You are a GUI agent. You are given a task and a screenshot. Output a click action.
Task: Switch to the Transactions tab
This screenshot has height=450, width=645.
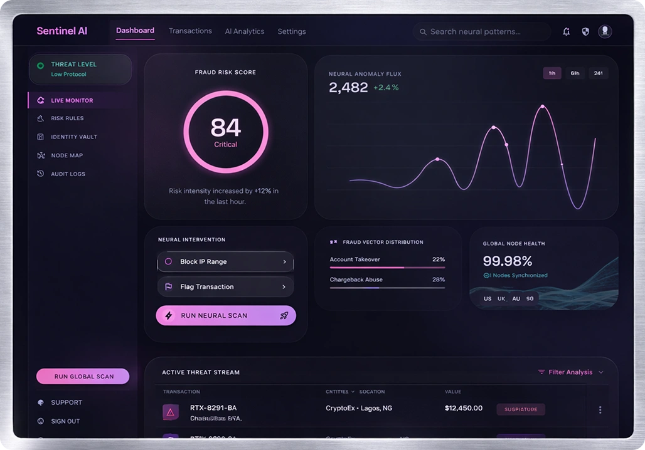coord(190,31)
